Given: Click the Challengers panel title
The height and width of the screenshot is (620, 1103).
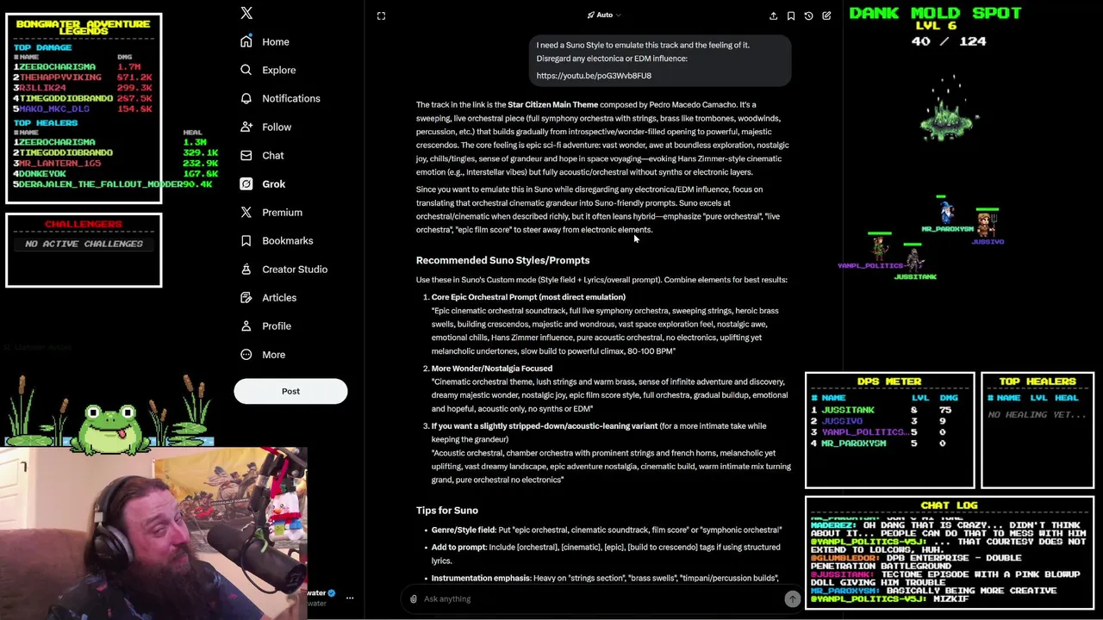Looking at the screenshot, I should tap(84, 224).
